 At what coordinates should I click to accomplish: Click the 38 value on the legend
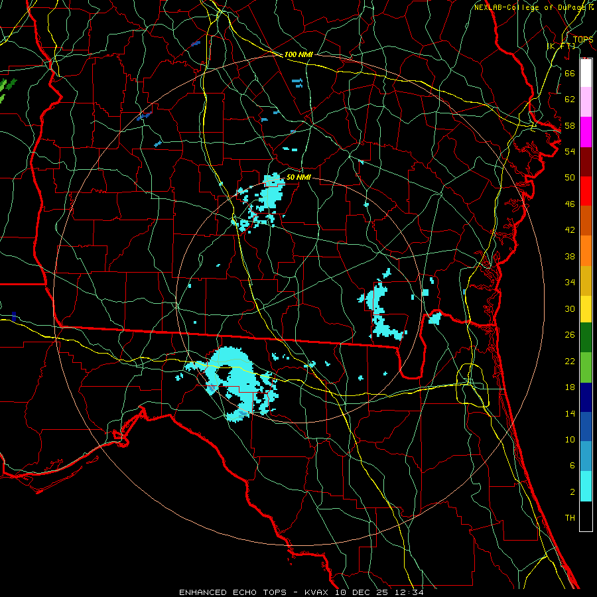point(570,256)
